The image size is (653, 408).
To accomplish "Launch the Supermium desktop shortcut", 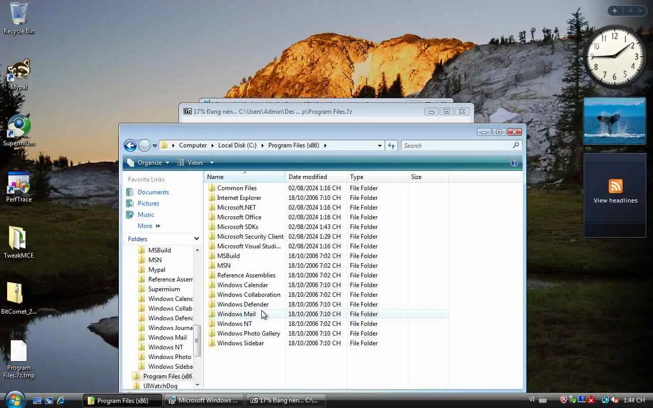I will coord(19,130).
